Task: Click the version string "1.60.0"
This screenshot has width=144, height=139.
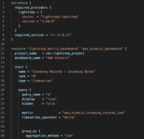Action: pos(48,21)
